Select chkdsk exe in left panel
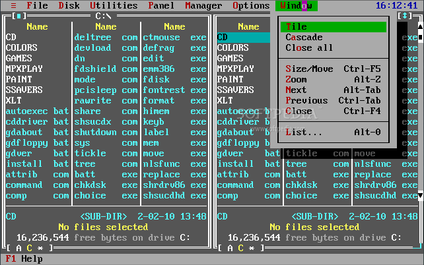Screen dimensions: 424x265 coord(106,185)
